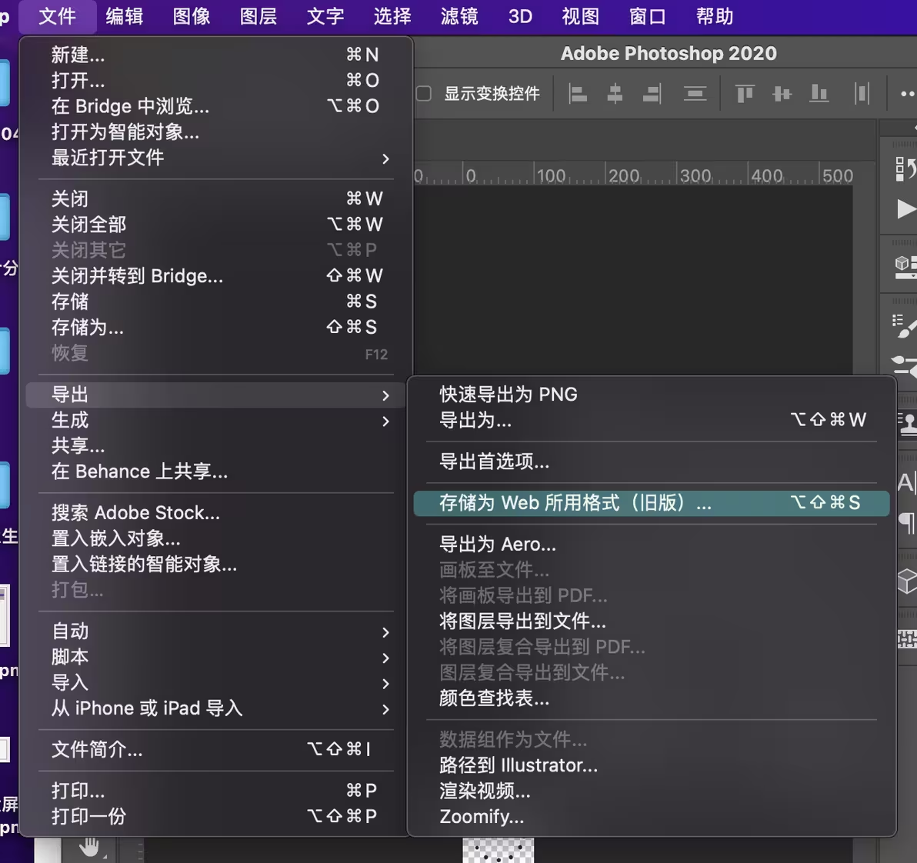Image resolution: width=917 pixels, height=863 pixels.
Task: Expand the 脚本 submenu
Action: 215,658
